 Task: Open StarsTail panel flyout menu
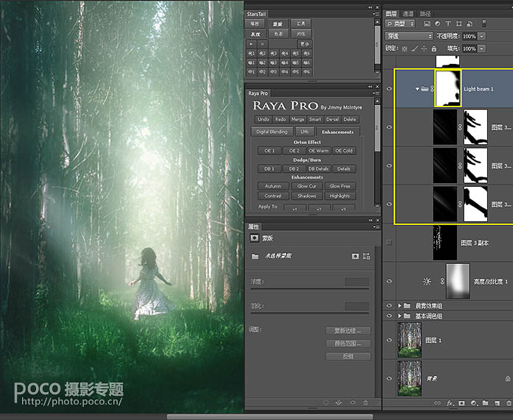click(x=375, y=14)
